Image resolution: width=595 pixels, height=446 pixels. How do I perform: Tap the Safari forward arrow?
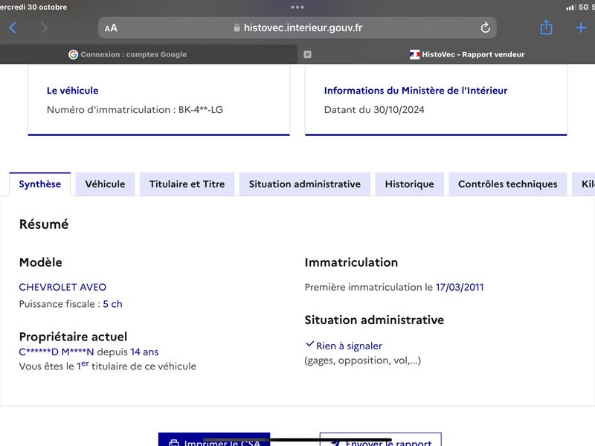tap(44, 28)
